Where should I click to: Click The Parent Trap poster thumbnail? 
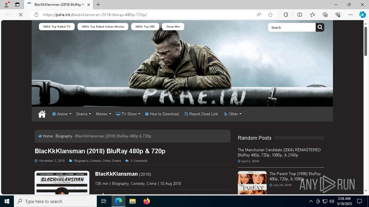252,183
